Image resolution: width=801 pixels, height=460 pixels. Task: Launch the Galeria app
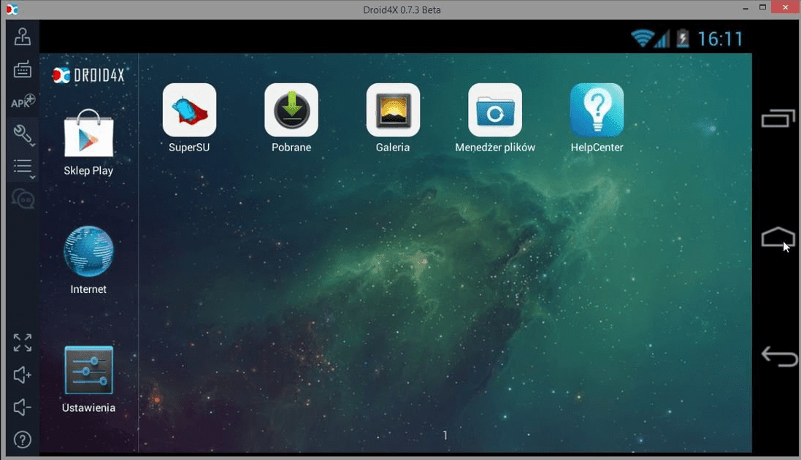point(393,110)
